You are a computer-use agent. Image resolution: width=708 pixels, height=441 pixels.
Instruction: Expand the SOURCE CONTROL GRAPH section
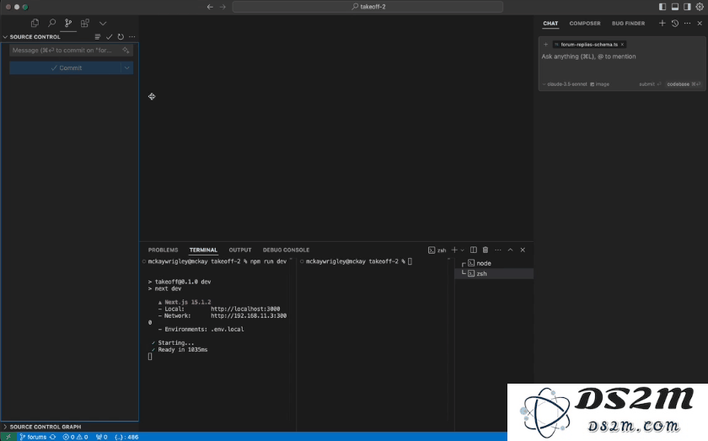click(41, 427)
